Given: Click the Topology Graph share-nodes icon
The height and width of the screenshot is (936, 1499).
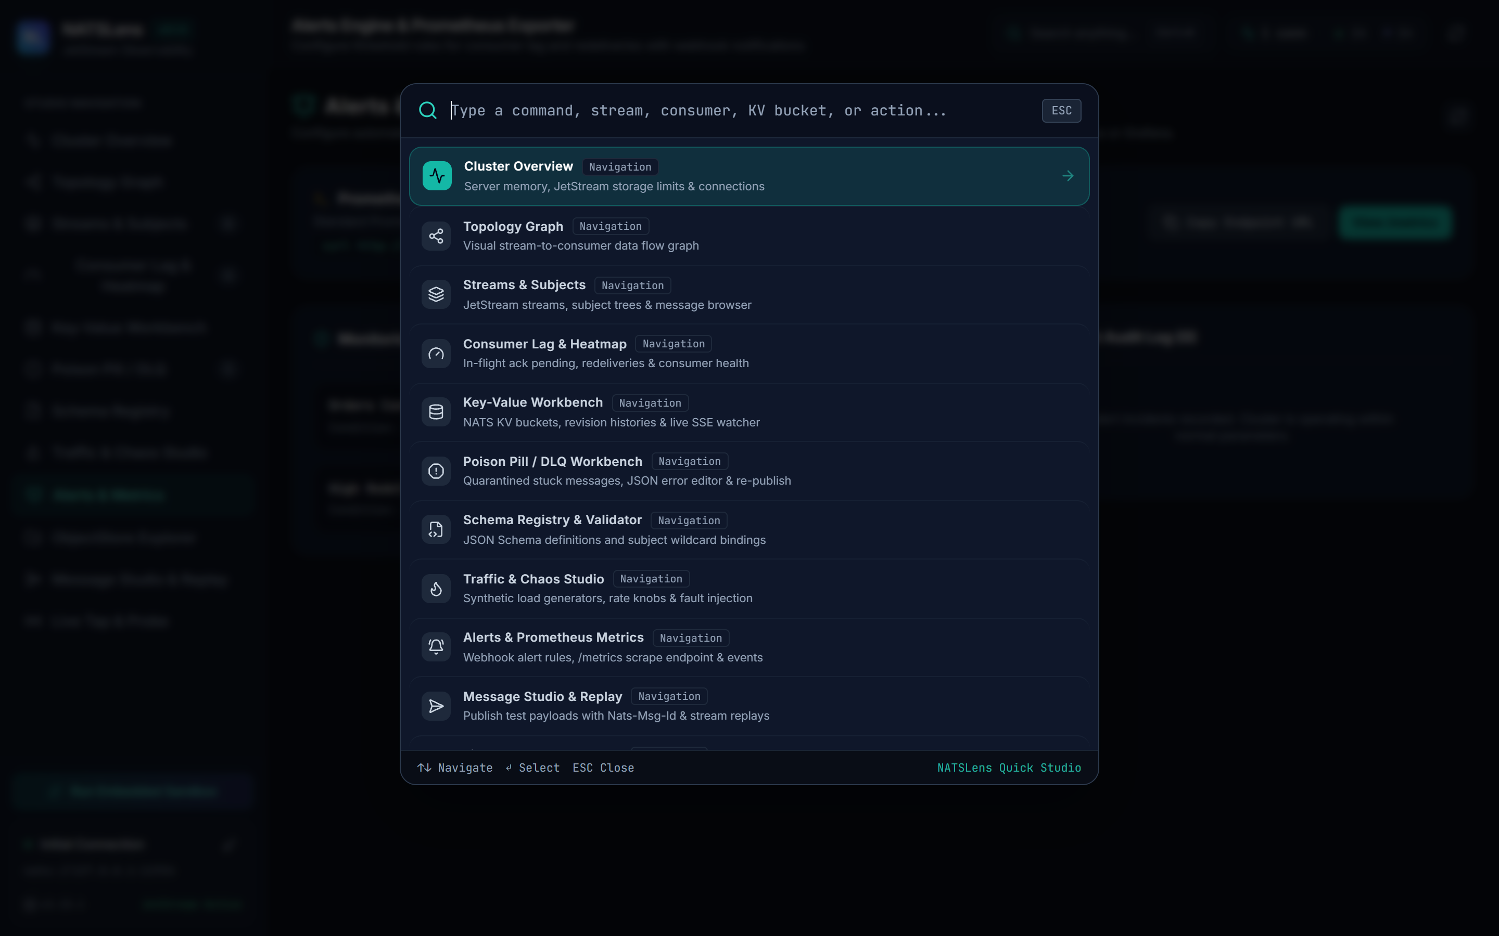Looking at the screenshot, I should point(436,236).
